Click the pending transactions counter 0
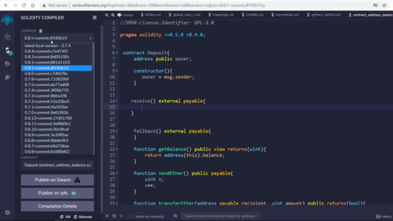The image size is (393, 221). click(x=122, y=216)
